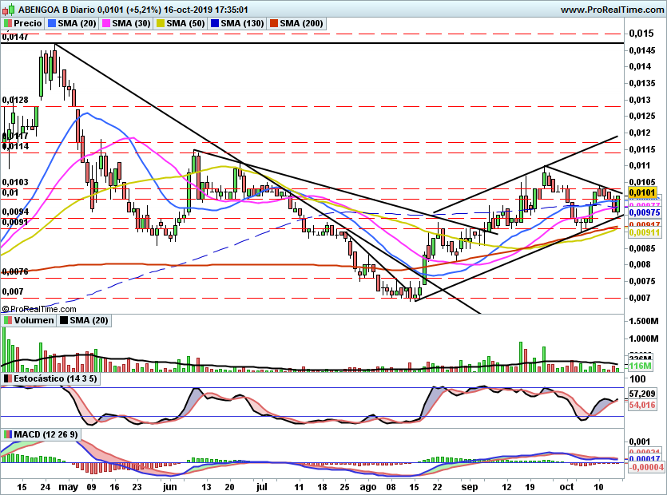Click the MACD panel indicator icon
The width and height of the screenshot is (667, 495).
tap(7, 434)
